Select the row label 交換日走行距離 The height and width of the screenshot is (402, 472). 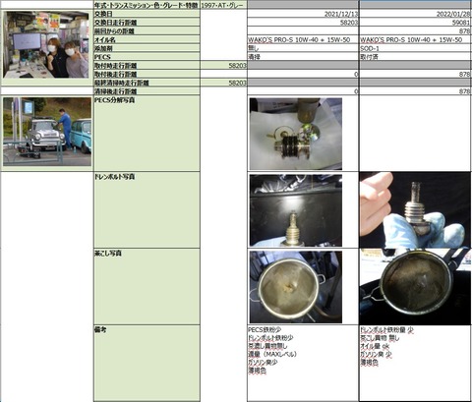point(147,23)
